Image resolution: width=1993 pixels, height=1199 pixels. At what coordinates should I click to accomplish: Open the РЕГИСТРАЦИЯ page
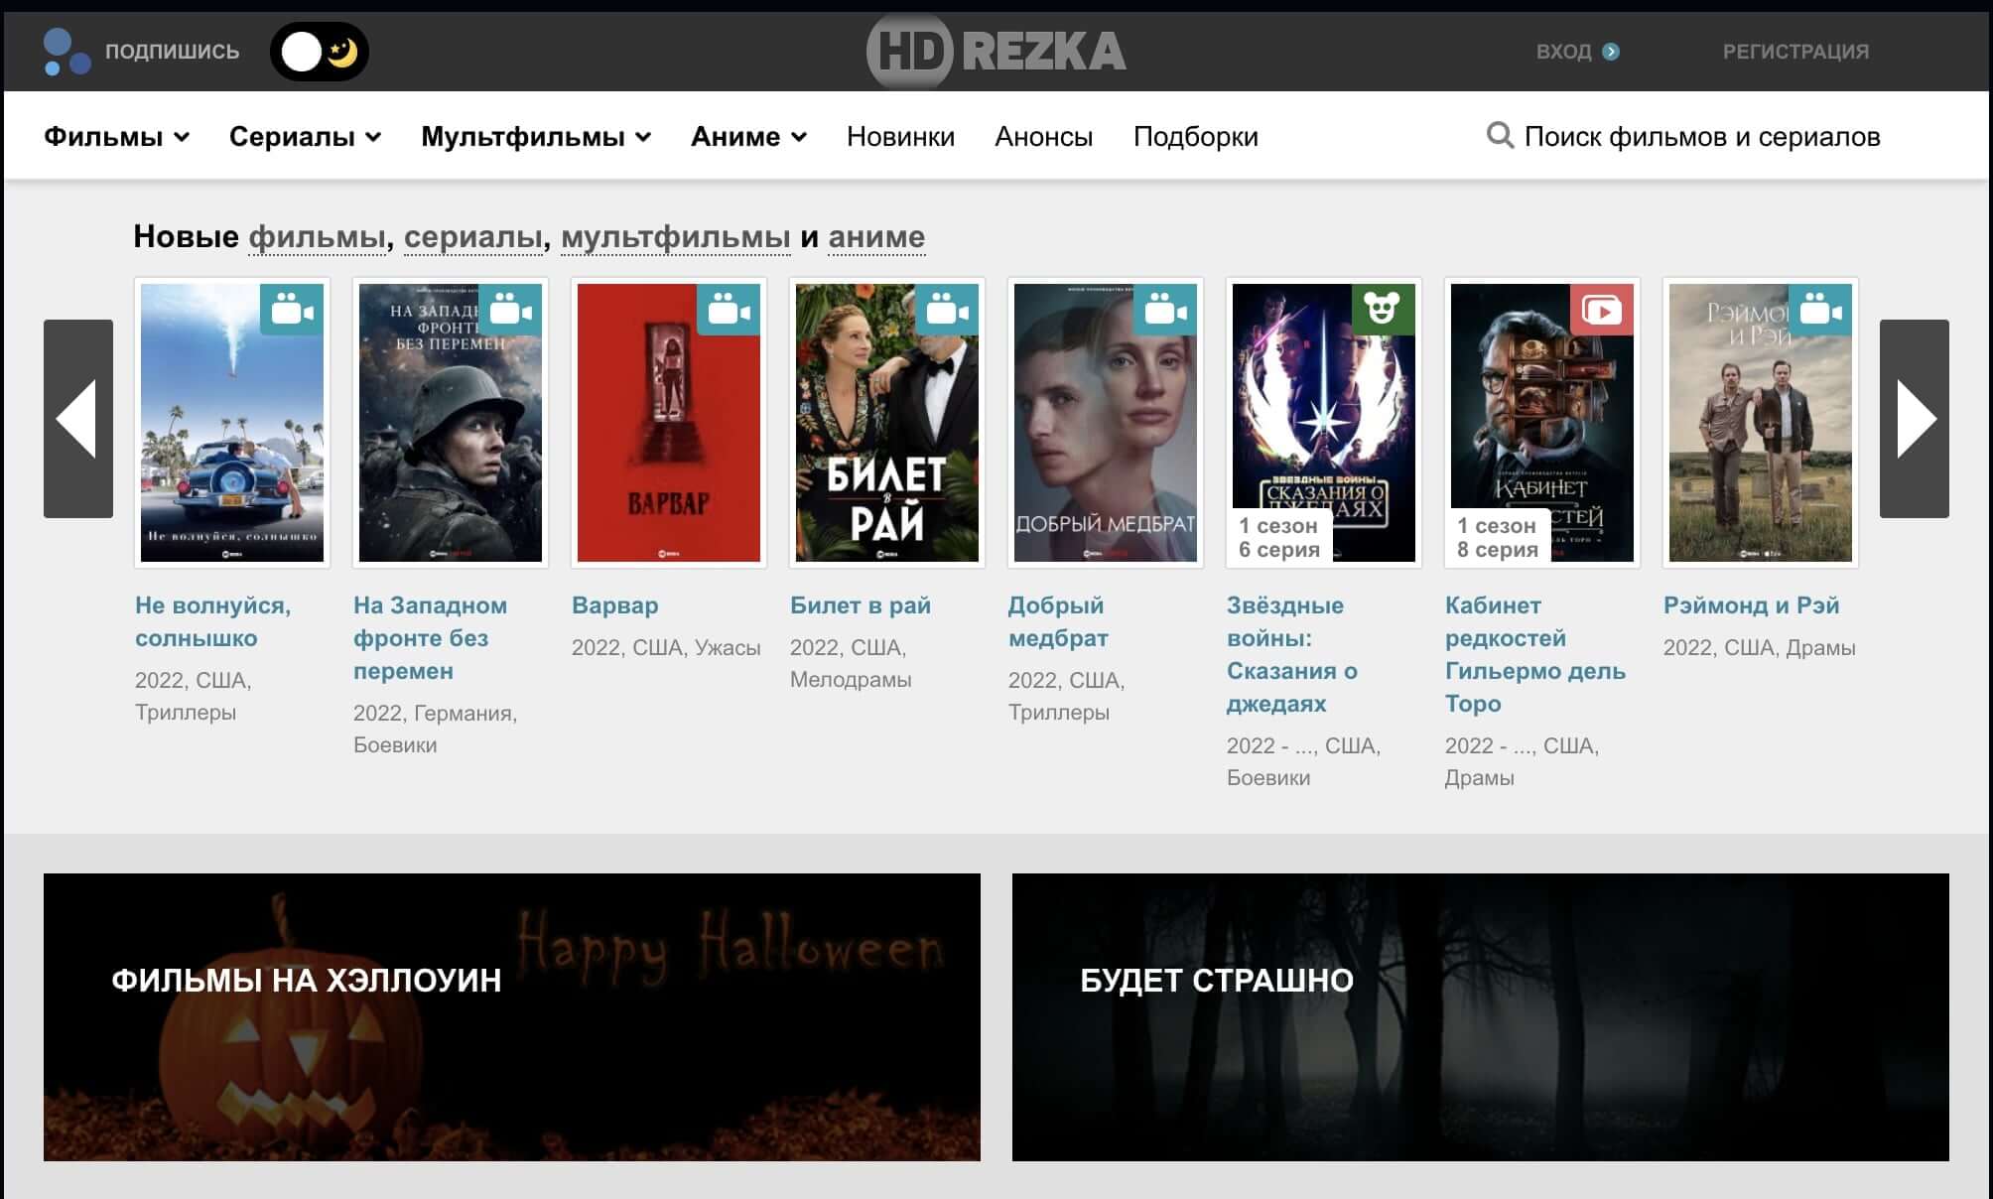click(1796, 51)
